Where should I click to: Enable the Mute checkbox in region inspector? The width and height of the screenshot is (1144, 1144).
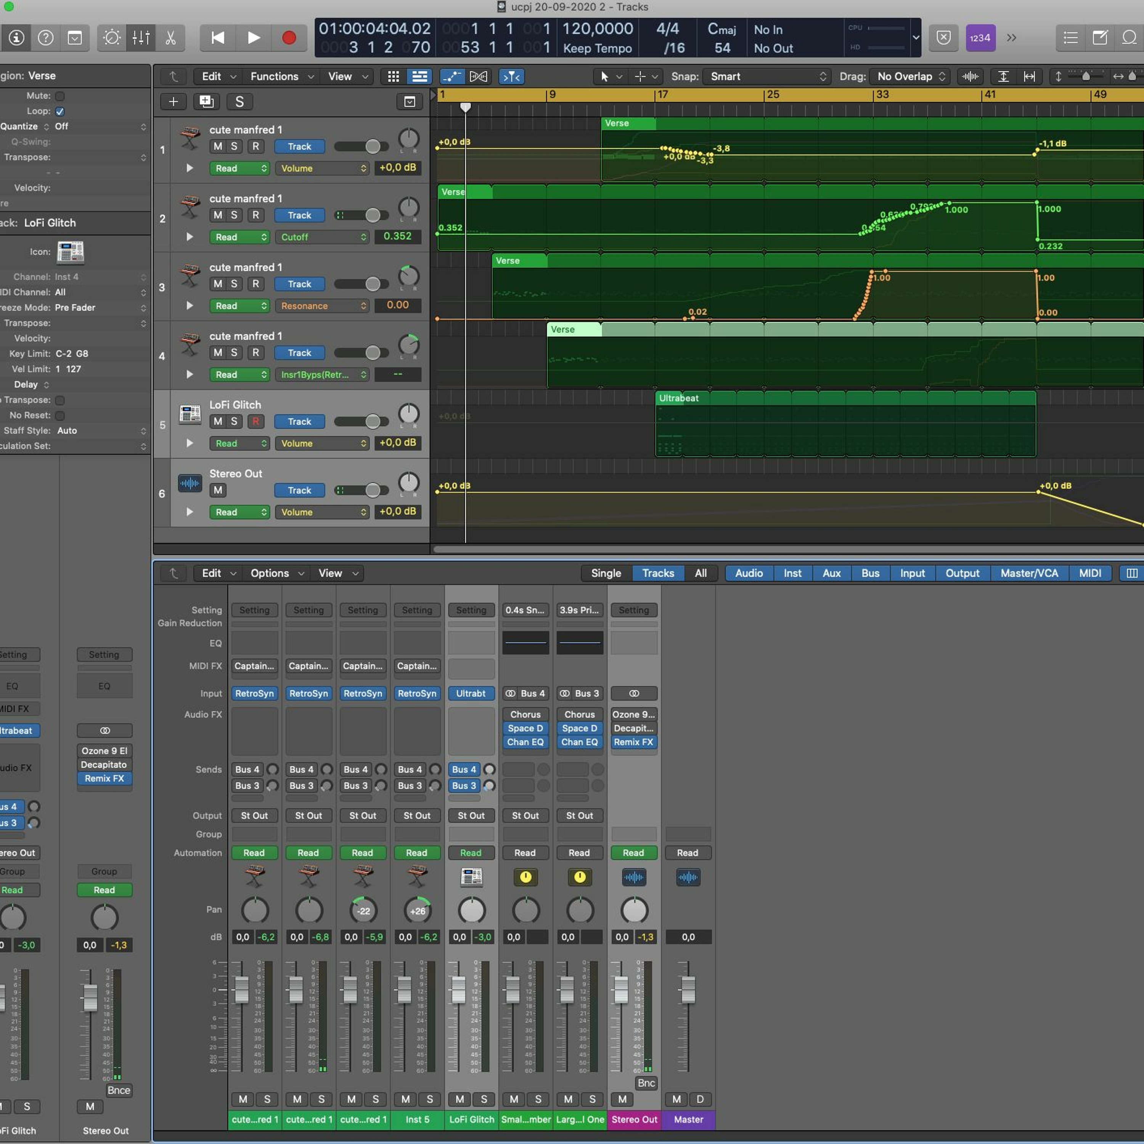(x=60, y=96)
